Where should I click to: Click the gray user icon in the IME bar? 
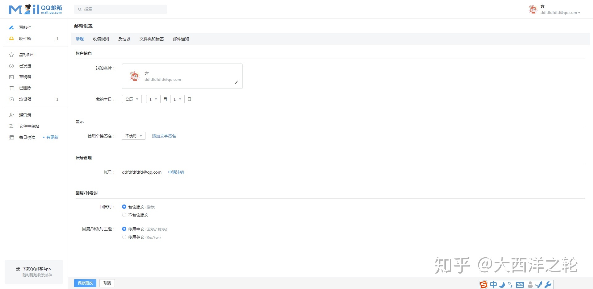tap(530, 284)
